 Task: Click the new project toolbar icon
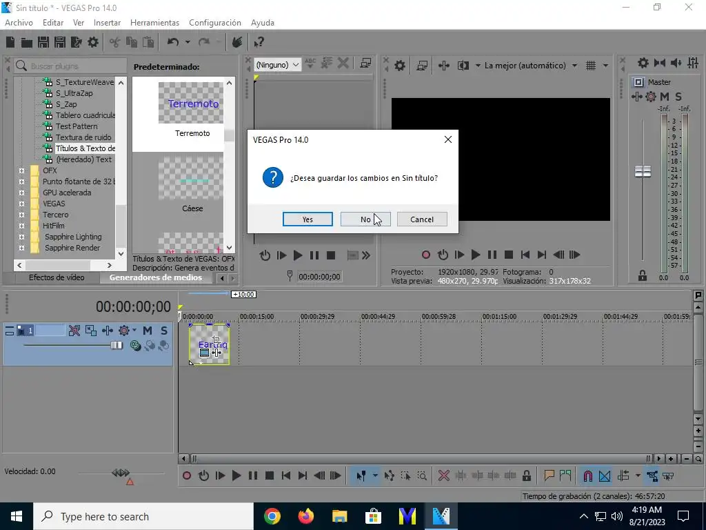(x=10, y=42)
